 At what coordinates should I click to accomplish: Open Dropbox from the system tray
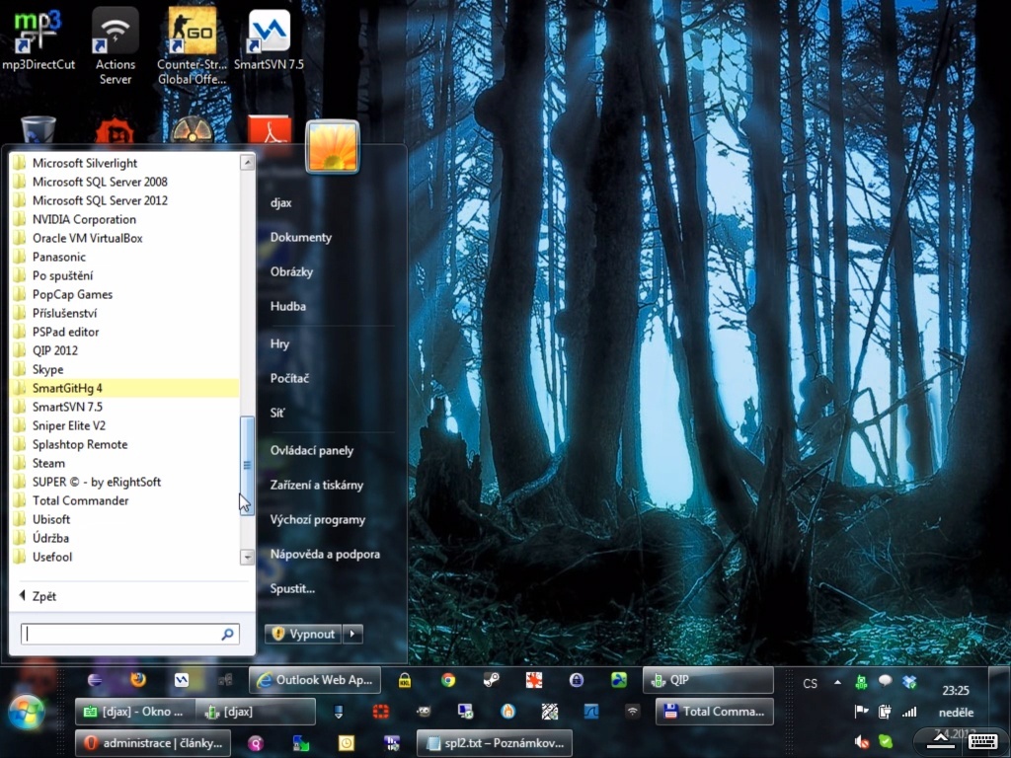[x=909, y=682]
